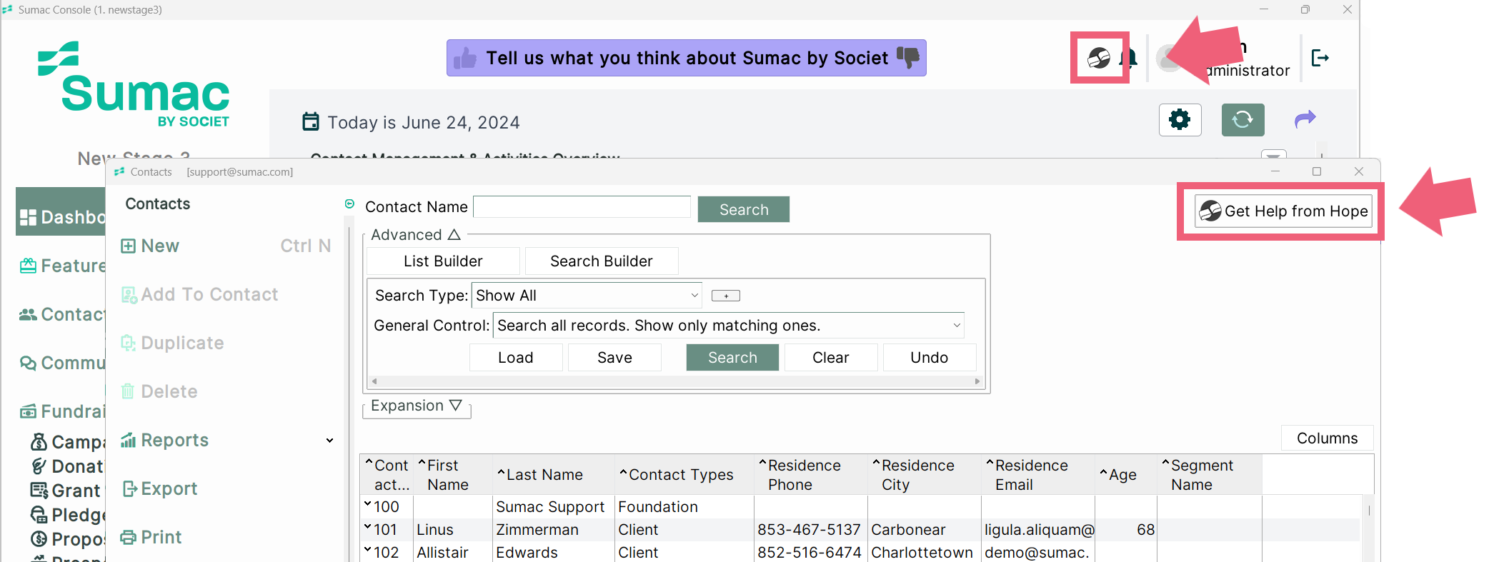Click the circle icon beside Contact Name
1499x562 pixels.
(x=349, y=204)
